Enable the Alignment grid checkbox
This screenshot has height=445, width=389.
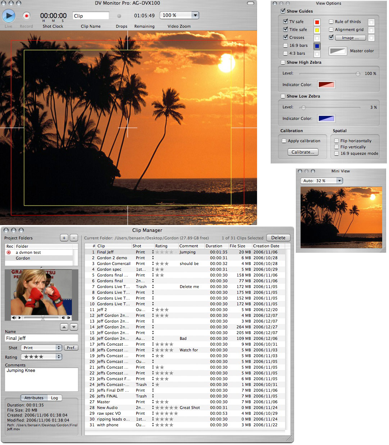click(x=331, y=30)
